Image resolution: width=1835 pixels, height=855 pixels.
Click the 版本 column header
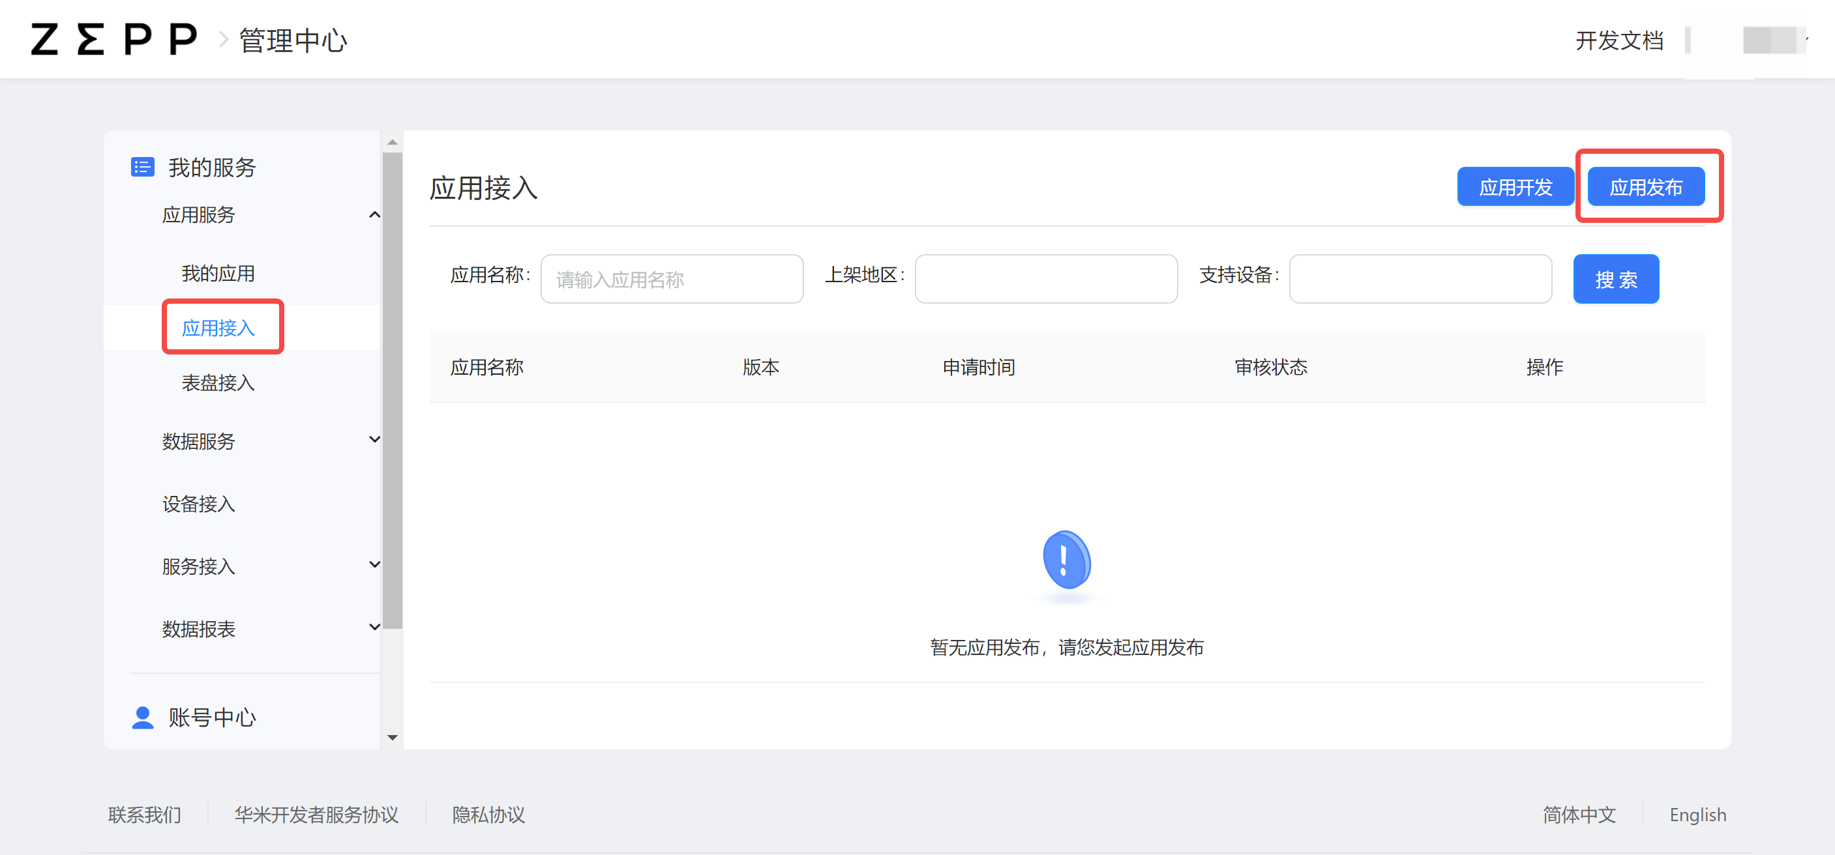pyautogui.click(x=761, y=368)
